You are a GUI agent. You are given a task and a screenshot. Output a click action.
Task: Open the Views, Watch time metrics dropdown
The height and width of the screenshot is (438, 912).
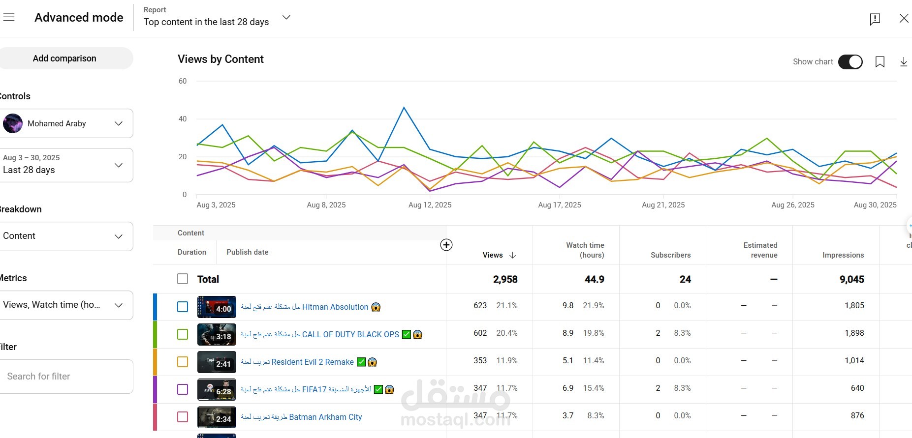tap(66, 305)
